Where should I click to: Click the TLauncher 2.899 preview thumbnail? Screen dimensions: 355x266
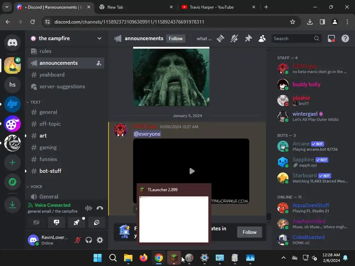tap(174, 219)
